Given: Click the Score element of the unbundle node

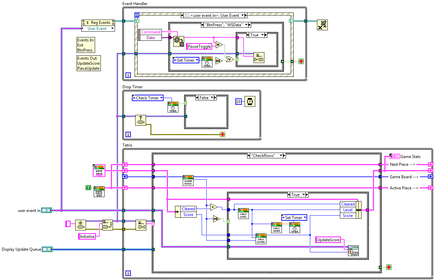Looking at the screenshot, I should point(188,214).
